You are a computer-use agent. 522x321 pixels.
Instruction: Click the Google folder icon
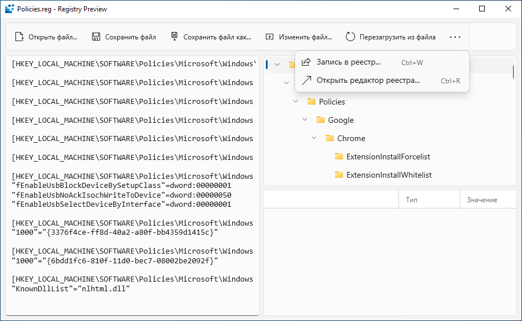320,120
